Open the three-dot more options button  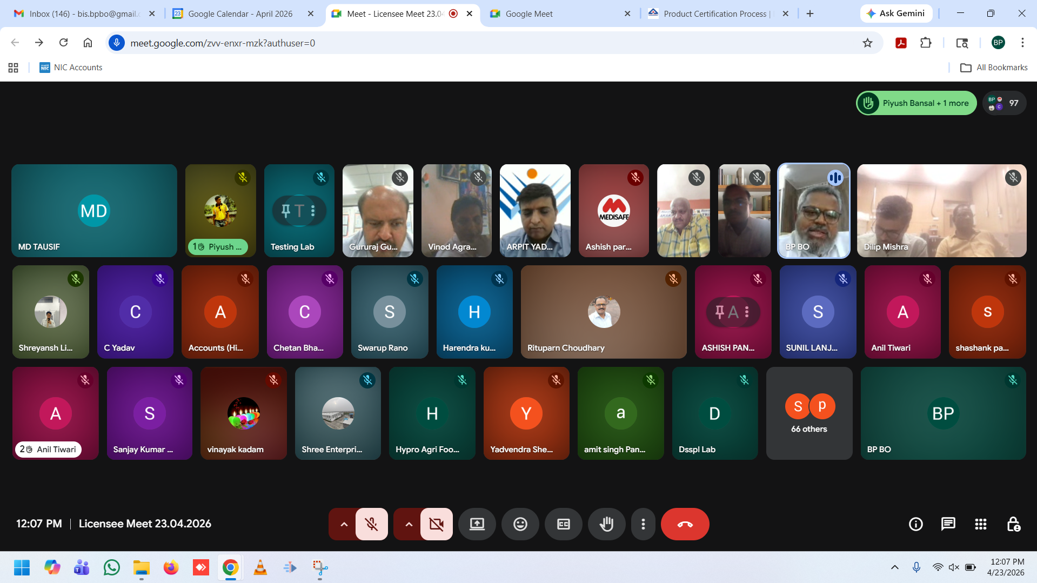(643, 524)
